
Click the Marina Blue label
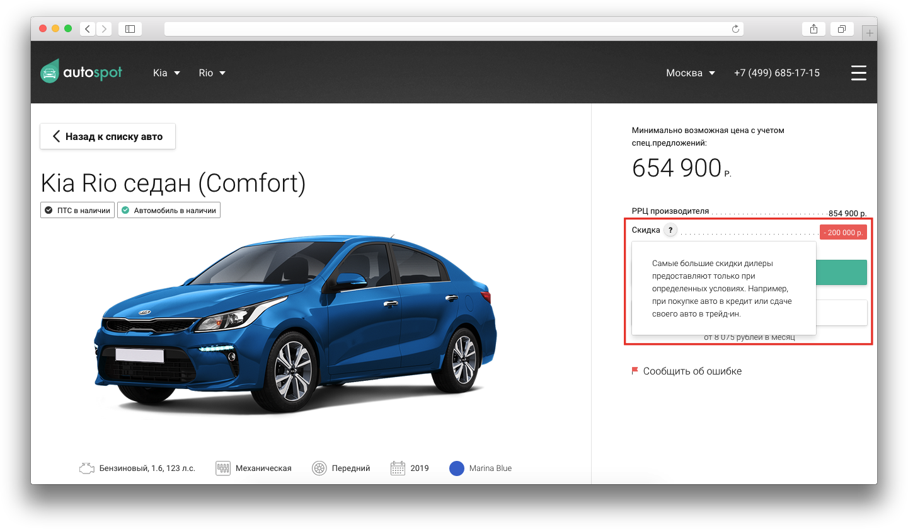pos(490,468)
